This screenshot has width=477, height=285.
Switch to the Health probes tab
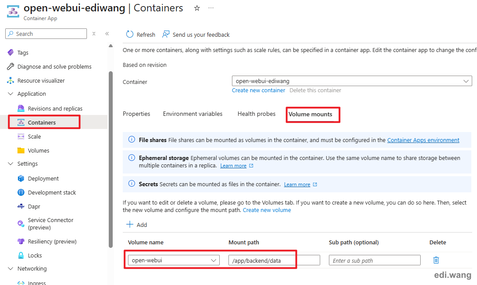click(x=256, y=114)
